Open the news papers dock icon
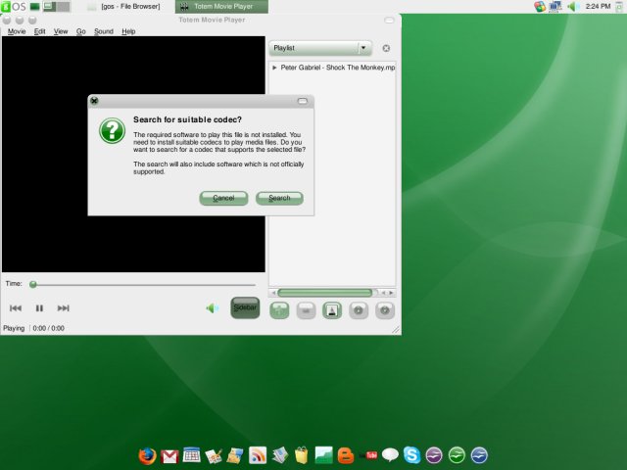 279,455
